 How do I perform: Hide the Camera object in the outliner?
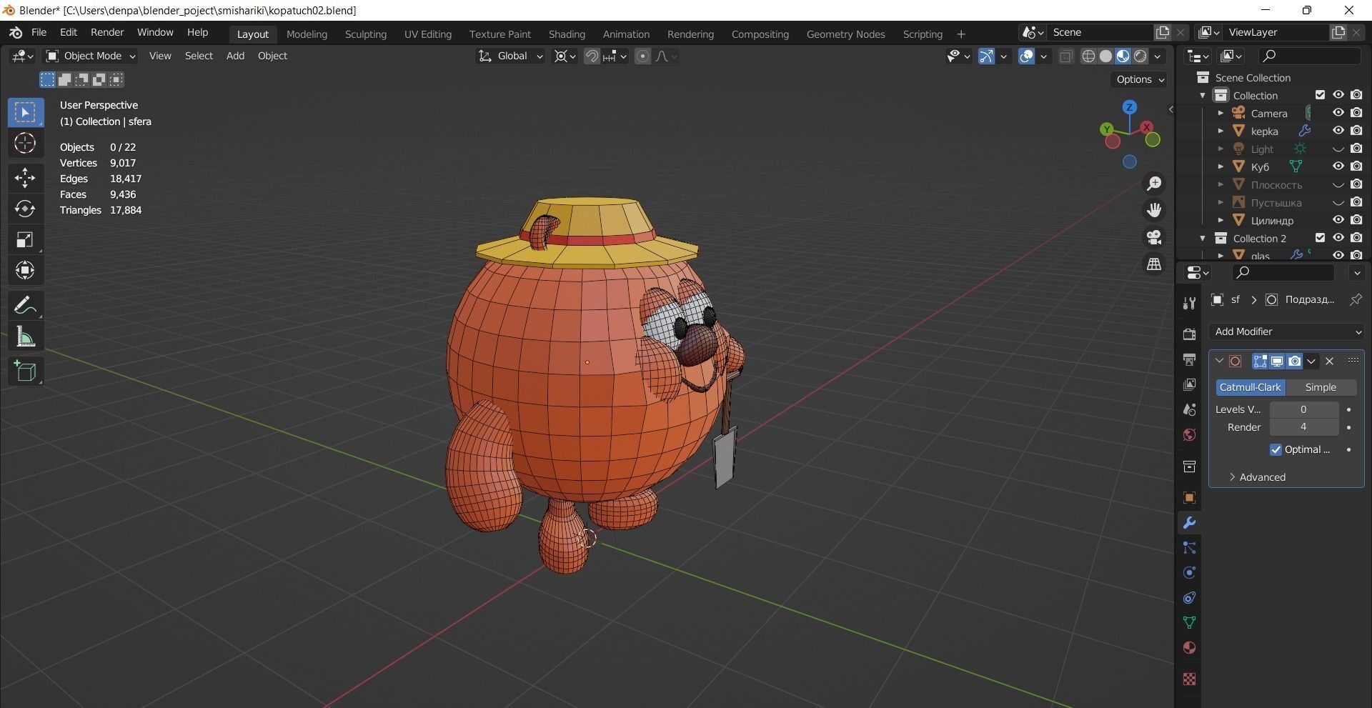[1338, 112]
